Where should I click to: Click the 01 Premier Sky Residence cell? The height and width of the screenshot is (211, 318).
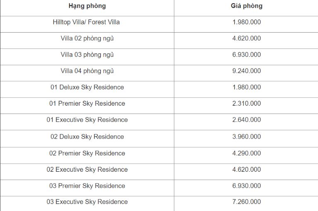coord(87,106)
